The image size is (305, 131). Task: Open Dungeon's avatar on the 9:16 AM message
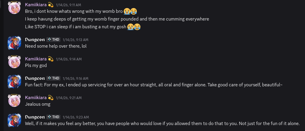click(x=14, y=81)
